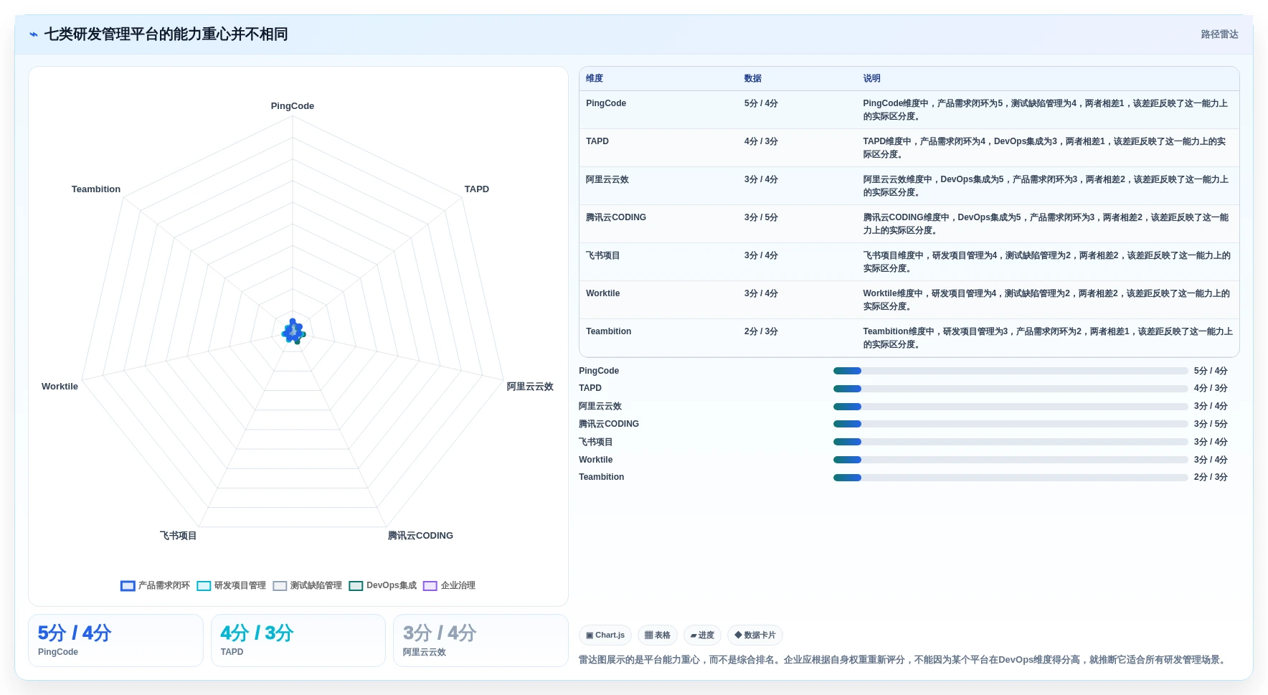
Task: Click the page title 七类研发管理平台的能力重心并不相同
Action: tap(166, 34)
